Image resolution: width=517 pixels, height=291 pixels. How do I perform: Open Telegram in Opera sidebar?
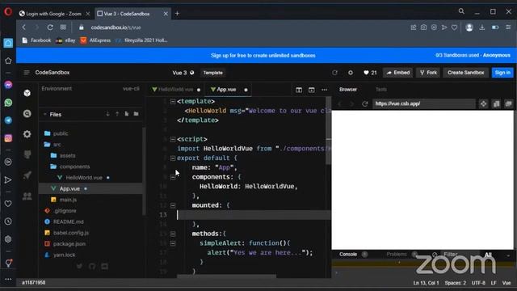coord(8,120)
